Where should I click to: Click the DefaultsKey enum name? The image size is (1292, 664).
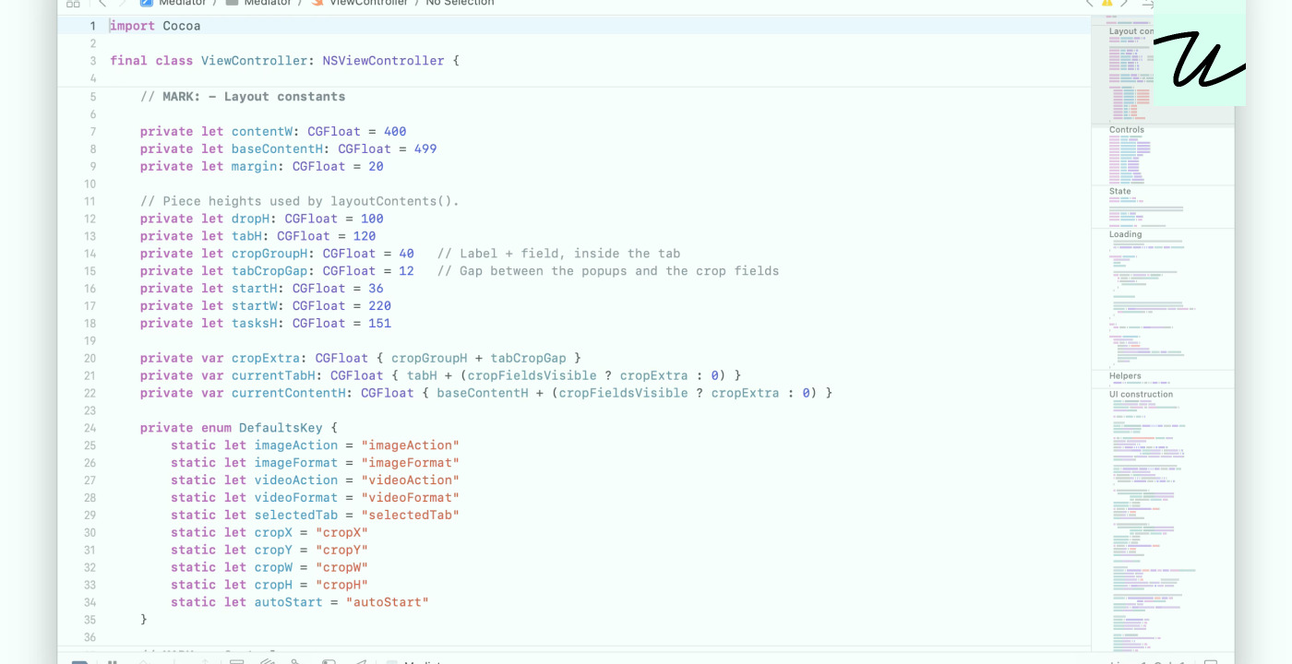coord(281,428)
